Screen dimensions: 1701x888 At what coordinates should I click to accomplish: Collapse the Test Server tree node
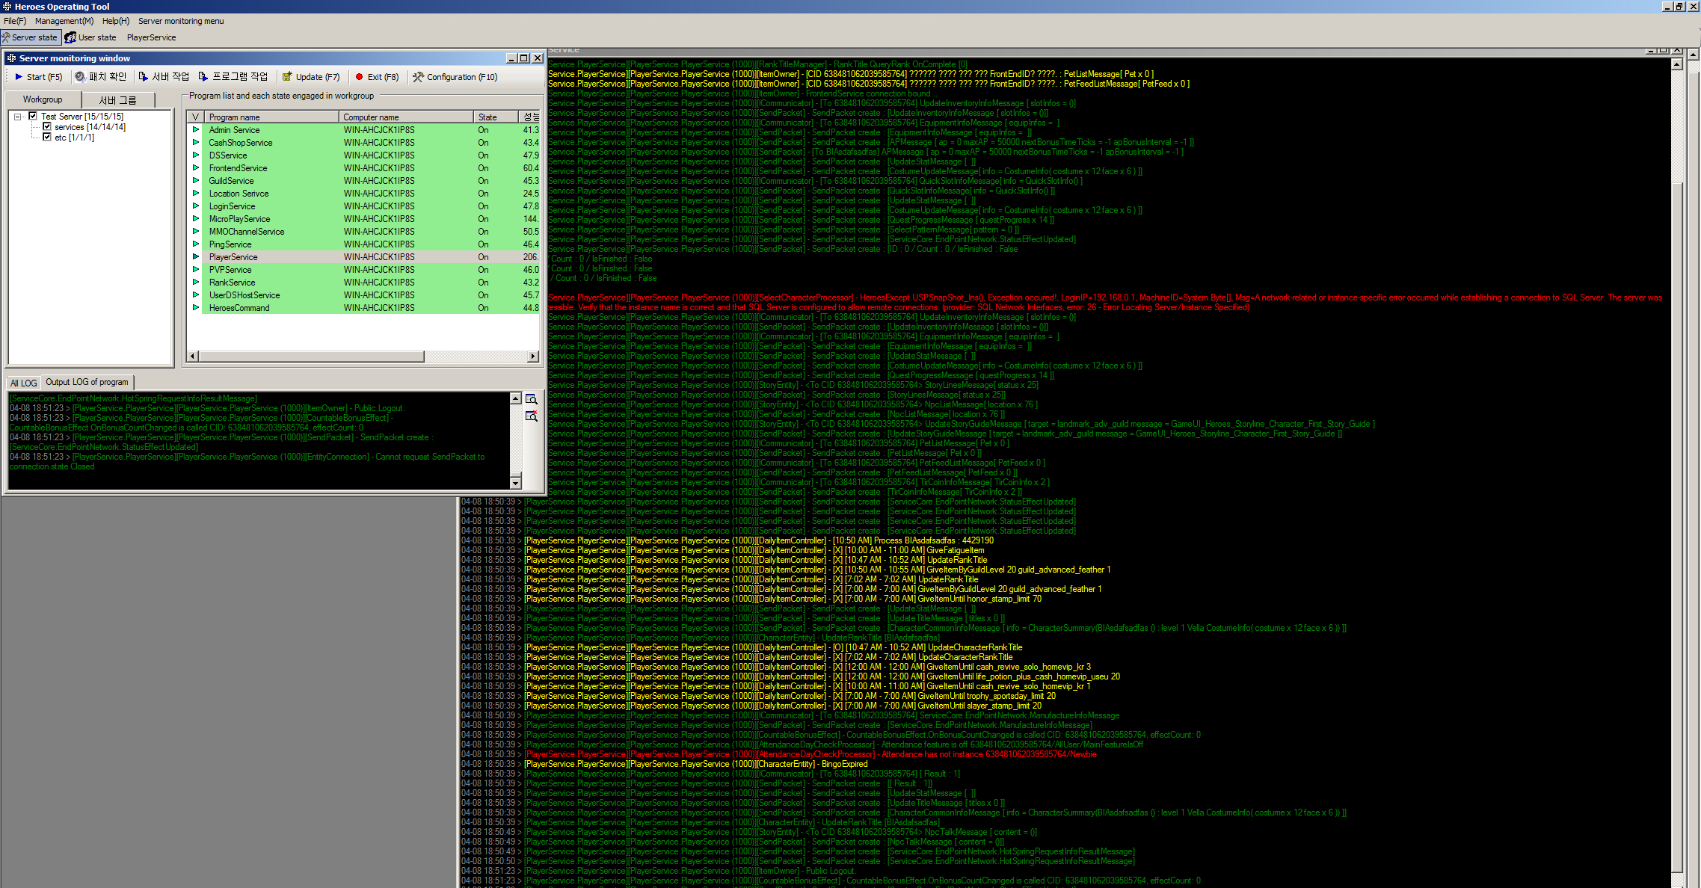point(17,117)
